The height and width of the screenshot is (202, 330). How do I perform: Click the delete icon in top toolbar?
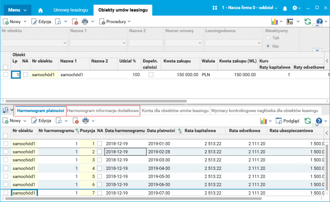pyautogui.click(x=75, y=21)
